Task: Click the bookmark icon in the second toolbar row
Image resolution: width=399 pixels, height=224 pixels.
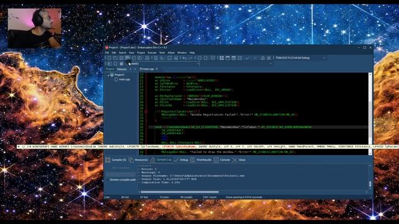Action: pyautogui.click(x=115, y=63)
